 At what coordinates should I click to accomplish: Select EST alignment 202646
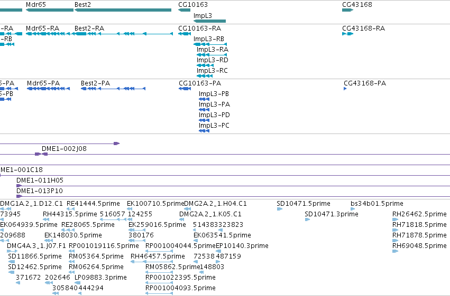tap(58, 278)
